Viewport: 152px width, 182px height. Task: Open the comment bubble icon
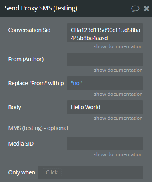pos(135,9)
